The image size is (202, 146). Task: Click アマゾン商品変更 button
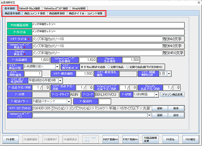pos(172,95)
